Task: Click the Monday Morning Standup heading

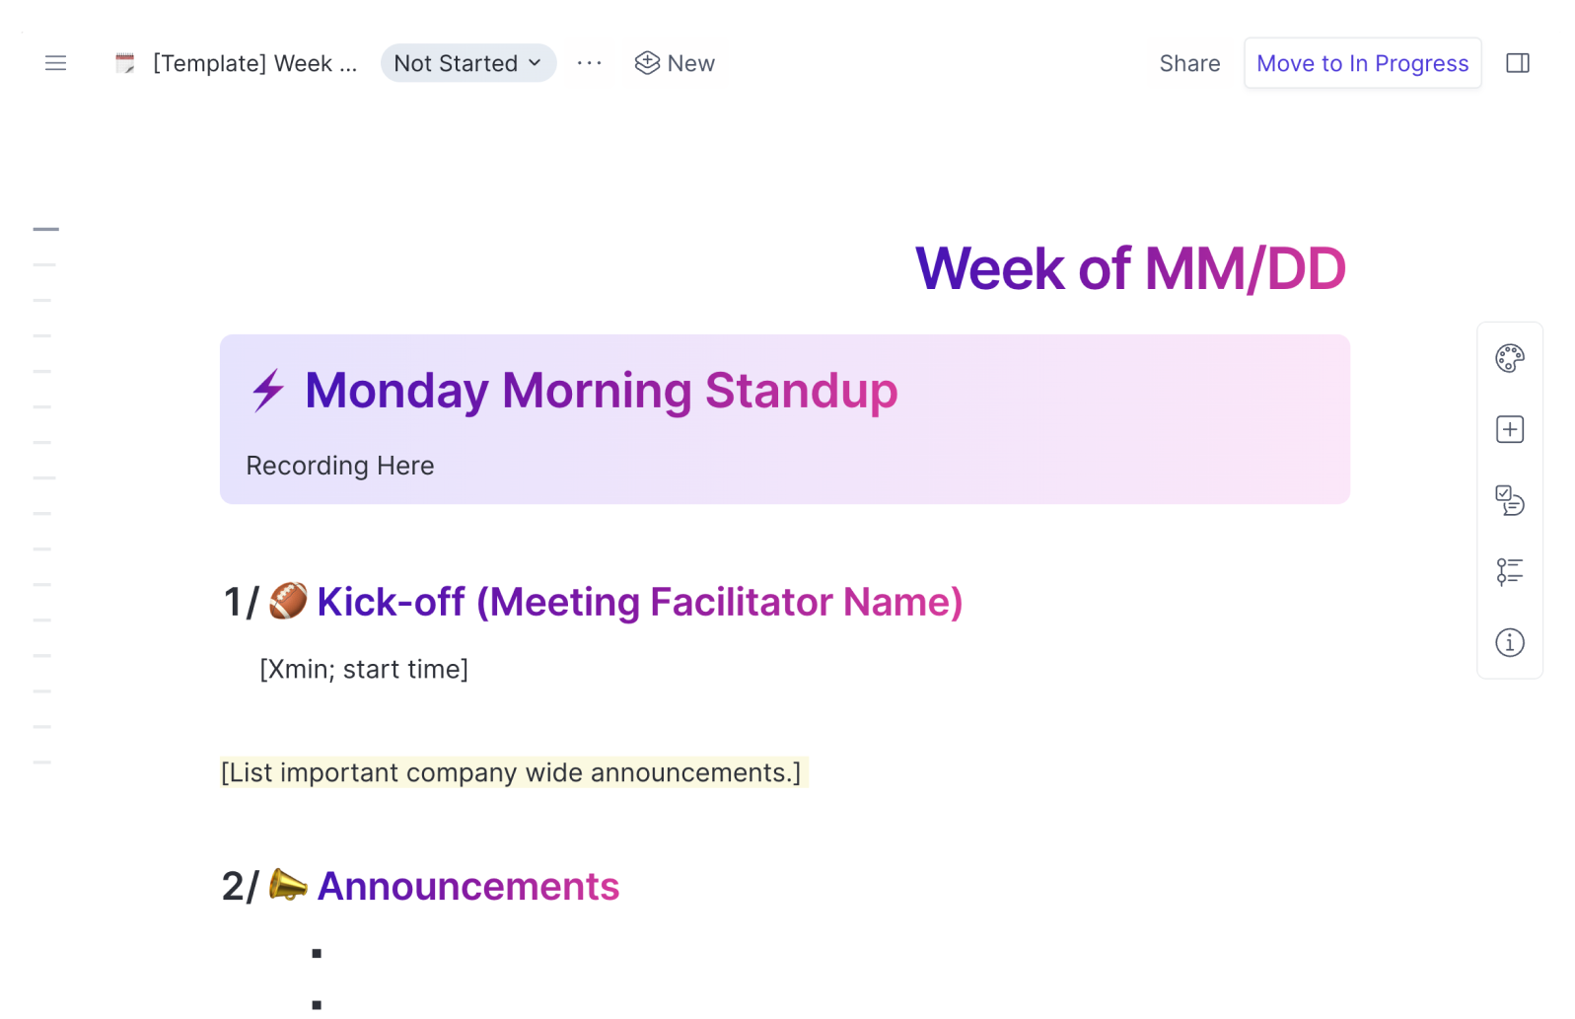Action: (x=601, y=391)
